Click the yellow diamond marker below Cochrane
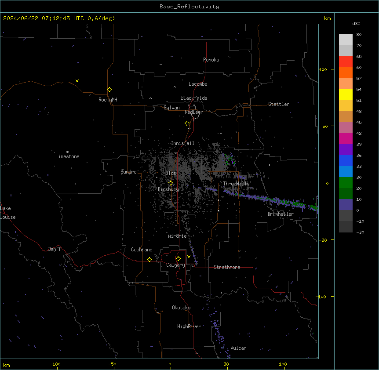379x370 pixels. tap(149, 259)
